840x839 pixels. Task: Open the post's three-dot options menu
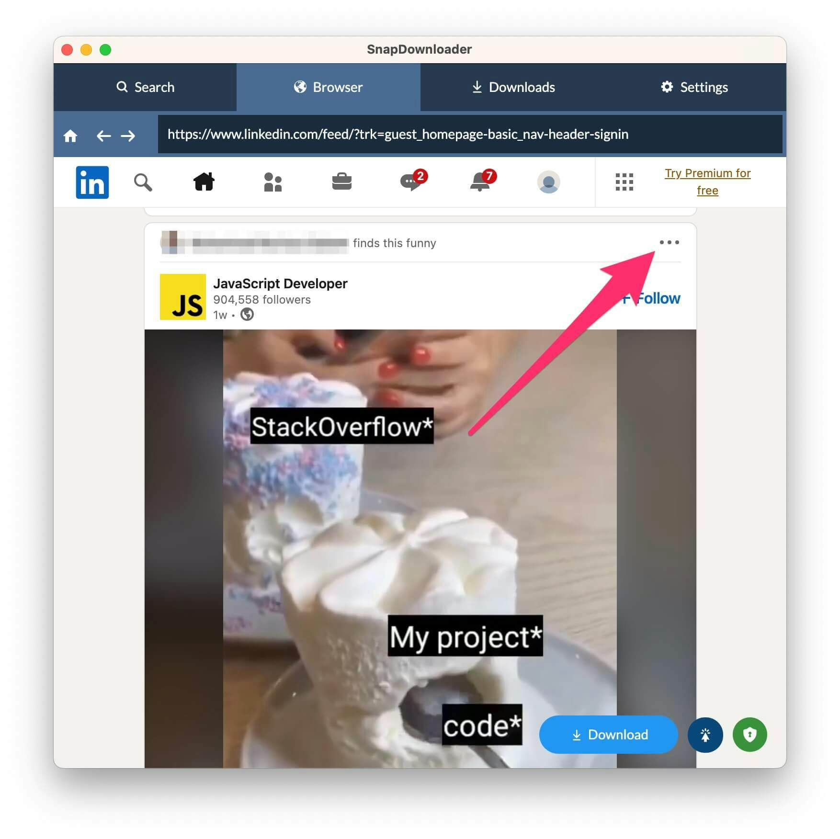669,242
